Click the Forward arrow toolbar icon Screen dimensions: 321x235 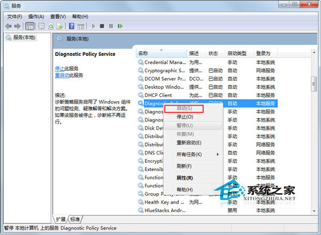tap(18, 26)
